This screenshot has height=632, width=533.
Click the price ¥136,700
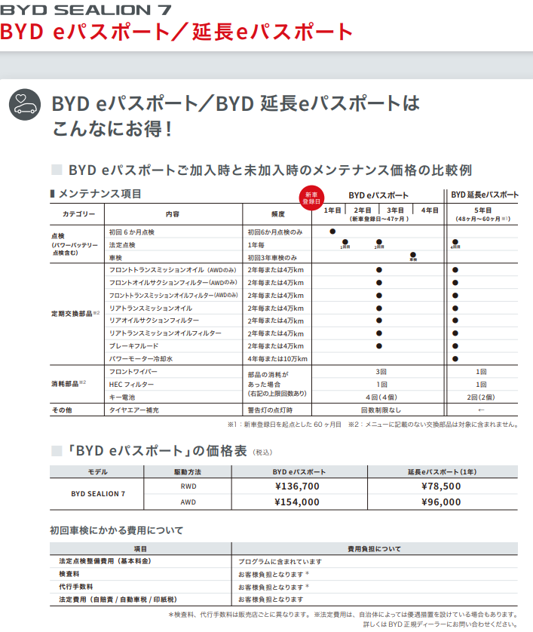point(297,486)
